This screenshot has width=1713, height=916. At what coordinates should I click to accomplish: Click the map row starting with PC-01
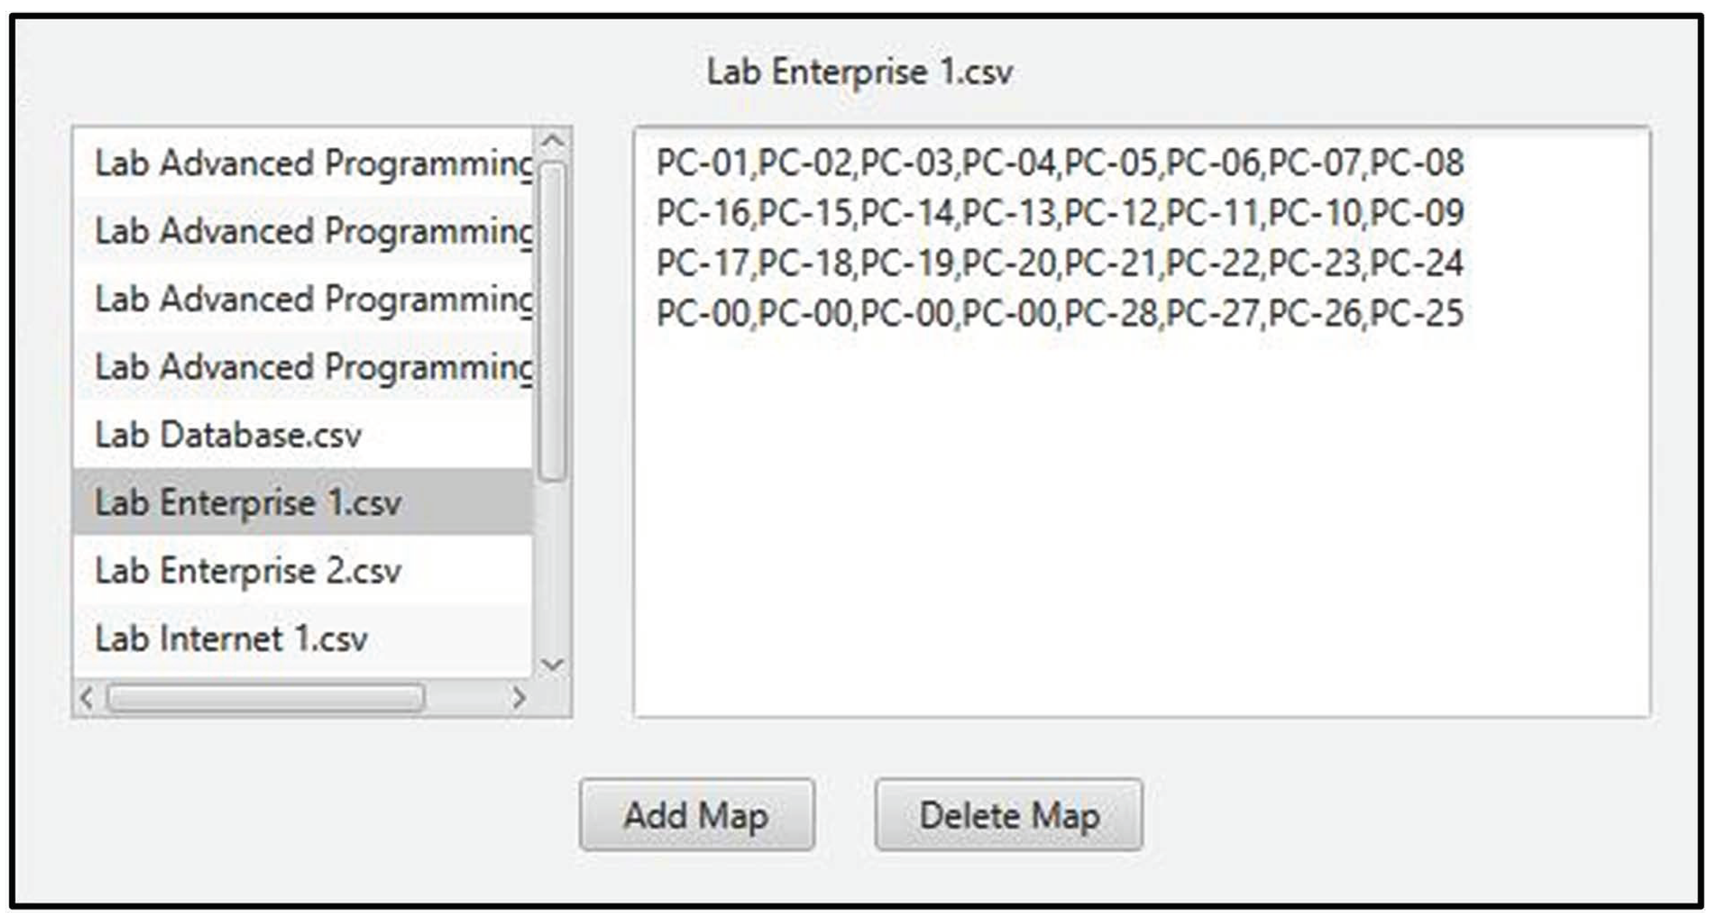1059,163
